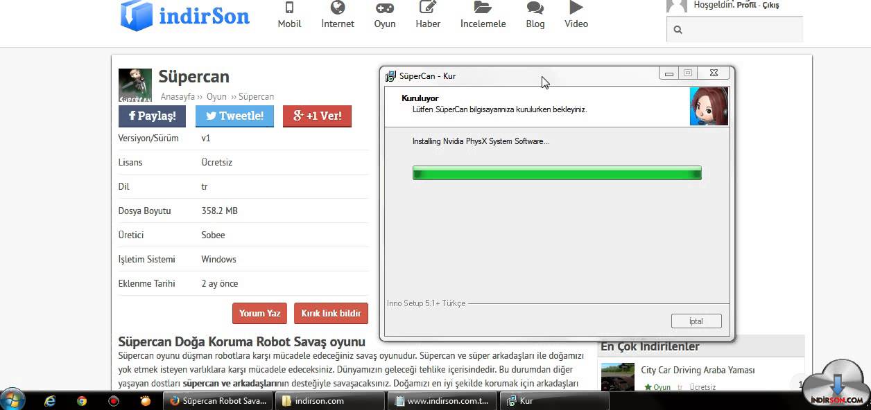Open the Süpercan breadcrumb link
This screenshot has height=410, width=871.
click(x=256, y=97)
